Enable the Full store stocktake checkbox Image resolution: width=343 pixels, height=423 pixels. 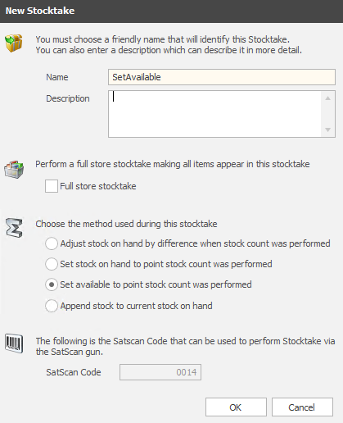(x=52, y=186)
